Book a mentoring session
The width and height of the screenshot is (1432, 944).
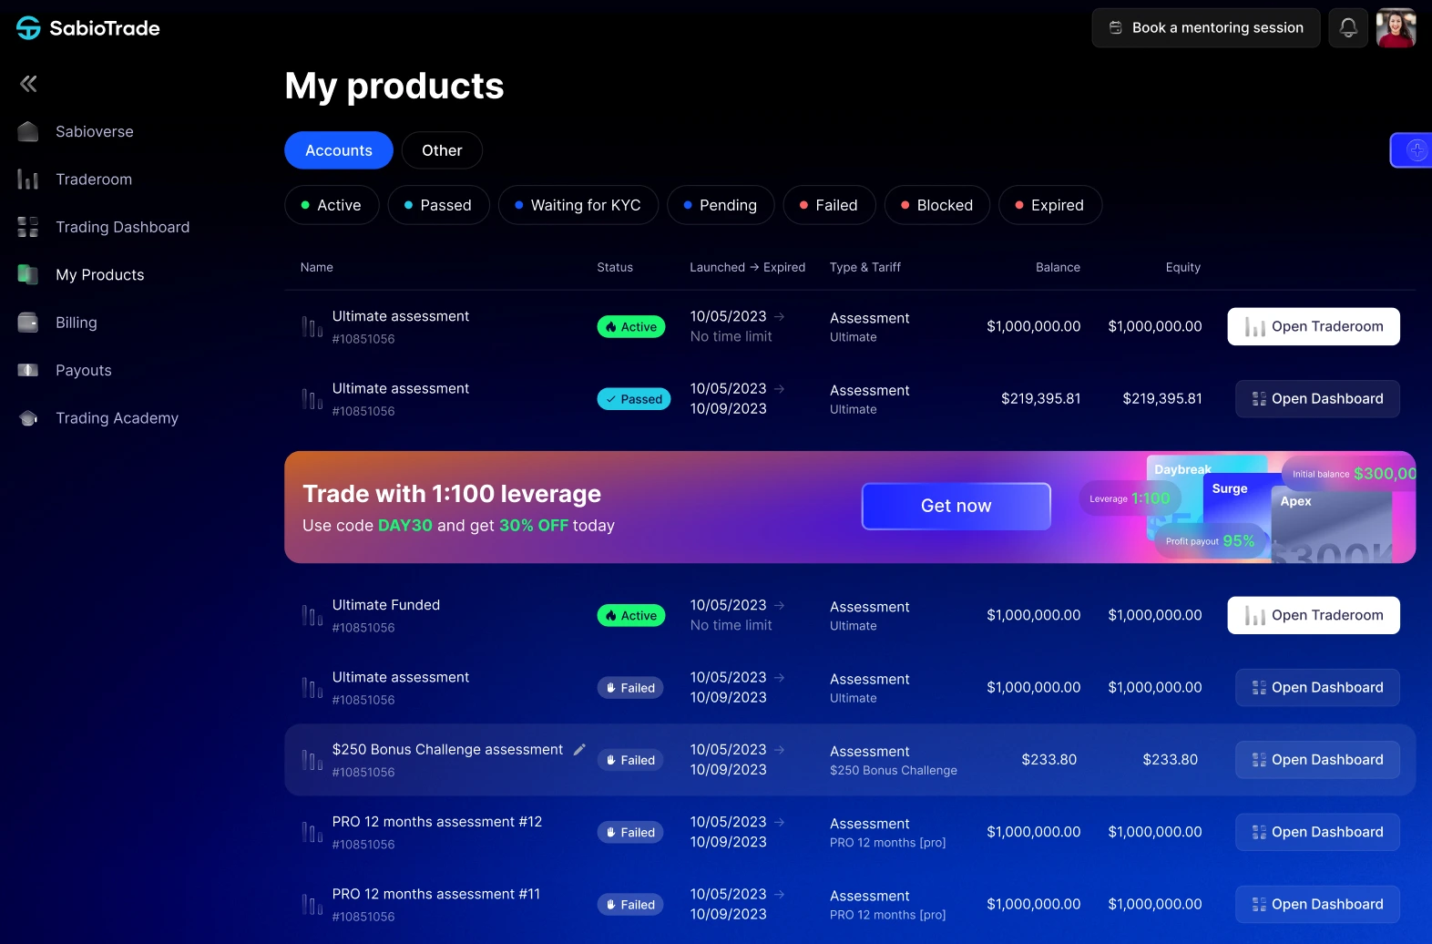pyautogui.click(x=1205, y=28)
